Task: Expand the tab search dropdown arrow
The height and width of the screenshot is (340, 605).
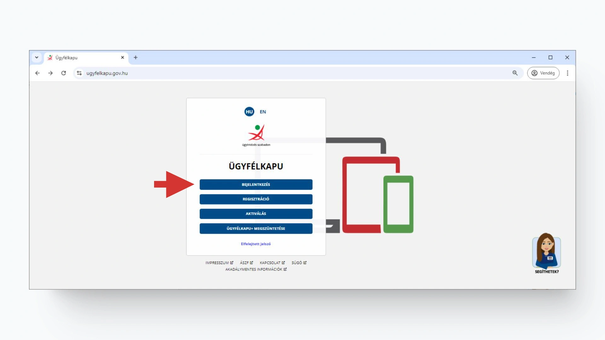Action: coord(37,58)
